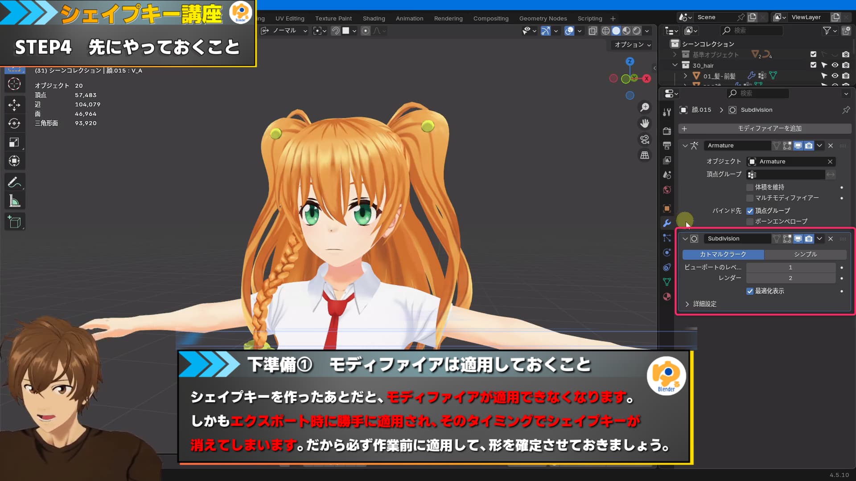This screenshot has width=856, height=481.
Task: Enable the マルチモディファイアー checkbox
Action: pos(750,198)
